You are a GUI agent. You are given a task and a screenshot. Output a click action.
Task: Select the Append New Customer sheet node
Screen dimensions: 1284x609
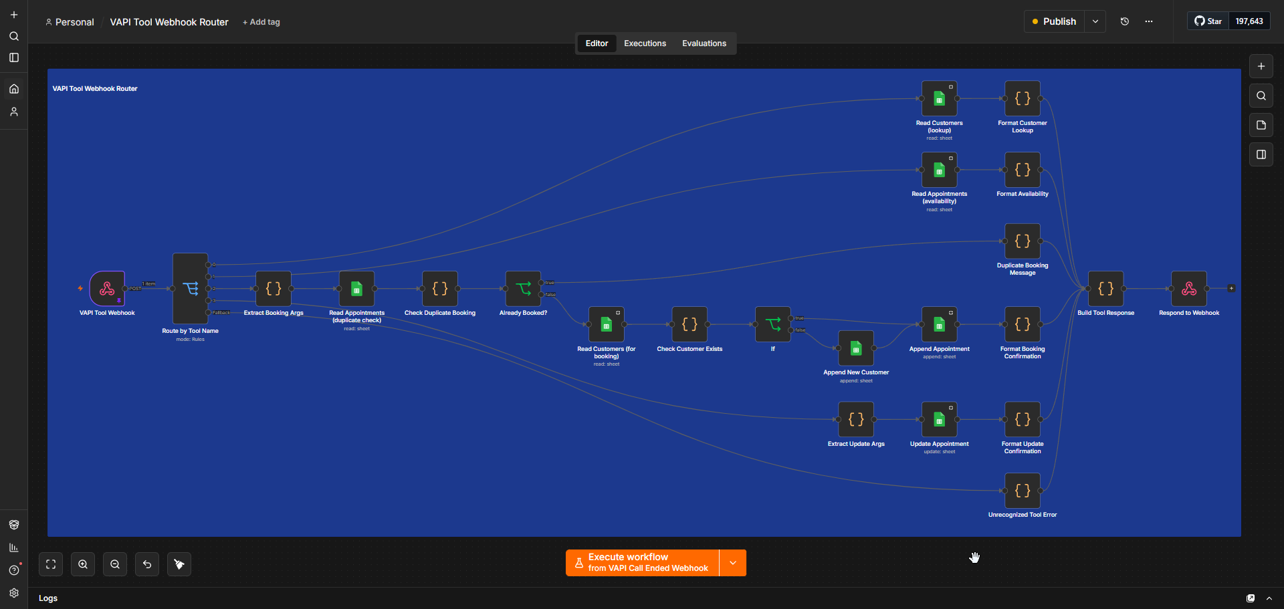pos(856,348)
